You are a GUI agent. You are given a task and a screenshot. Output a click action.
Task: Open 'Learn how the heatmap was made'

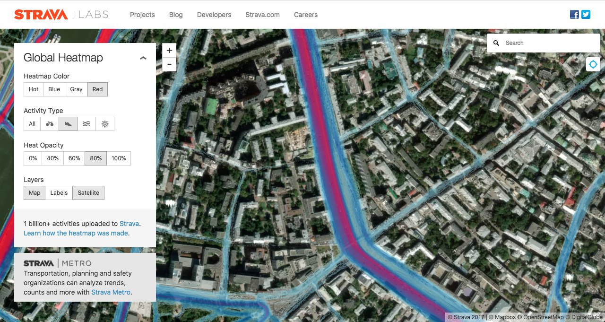tap(76, 233)
